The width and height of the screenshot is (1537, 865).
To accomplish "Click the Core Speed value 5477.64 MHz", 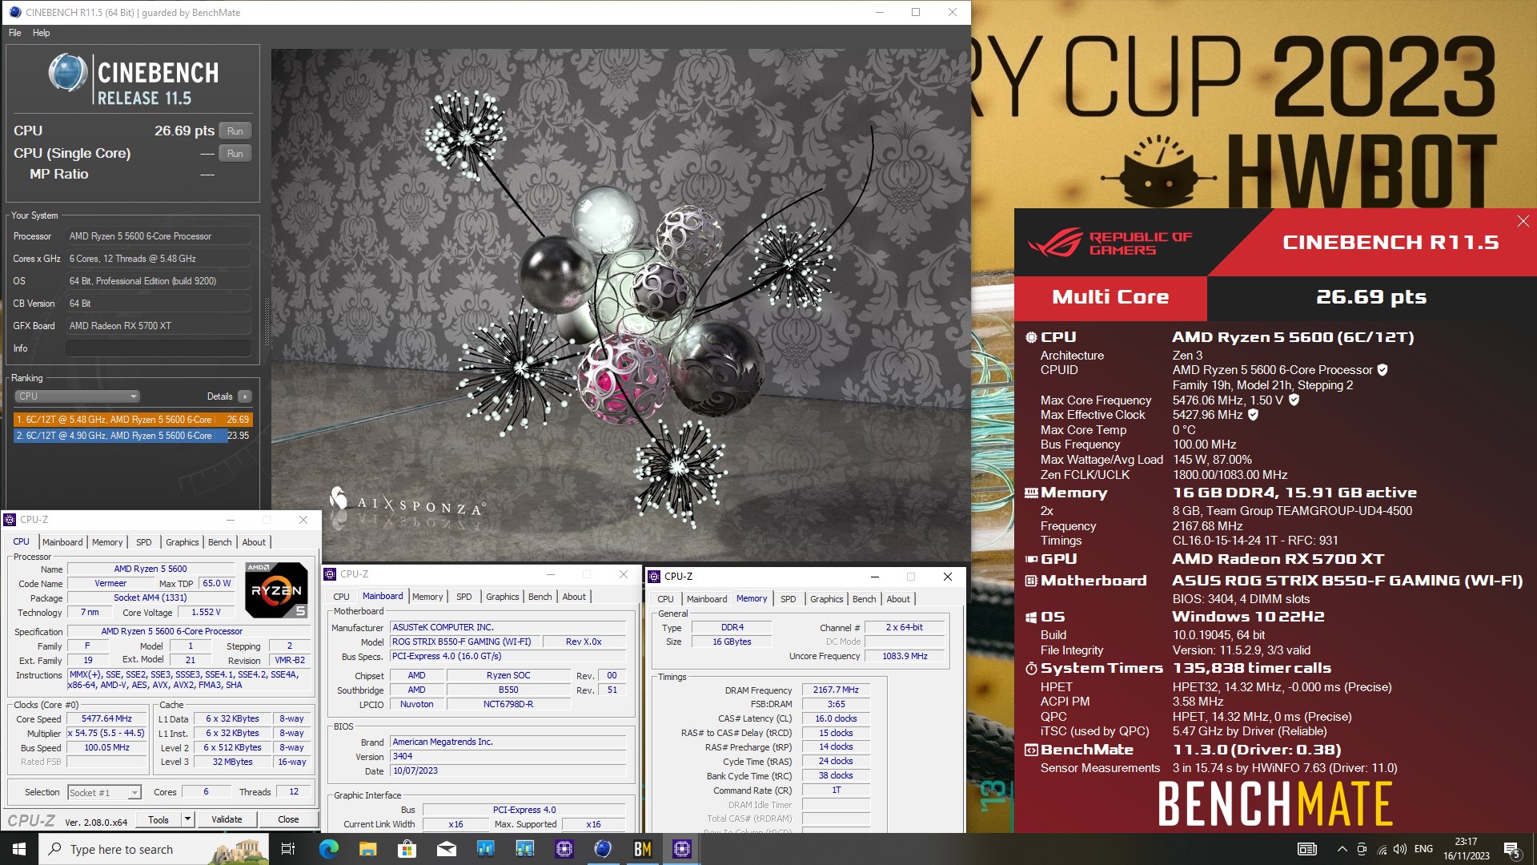I will click(x=106, y=719).
